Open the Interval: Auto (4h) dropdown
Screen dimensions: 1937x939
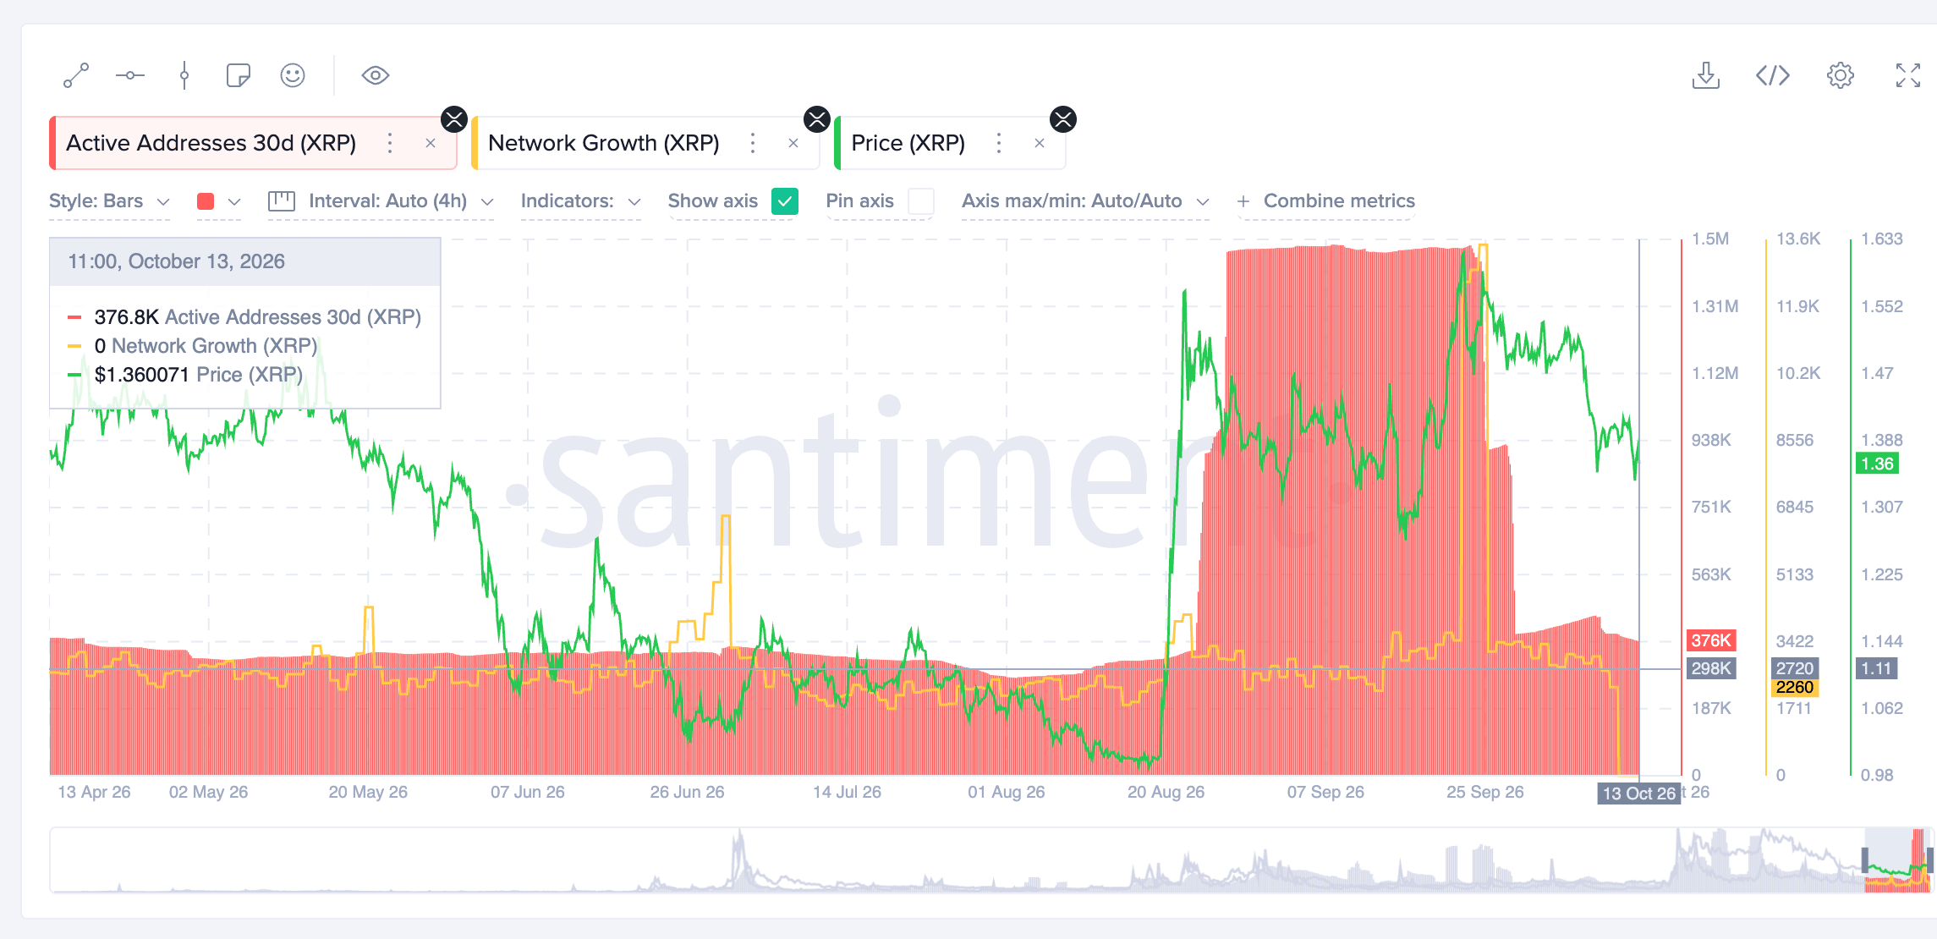tap(381, 201)
